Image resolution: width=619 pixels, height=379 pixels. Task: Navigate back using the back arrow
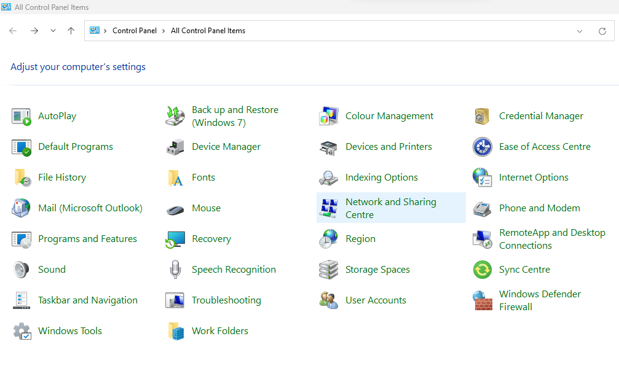pyautogui.click(x=12, y=30)
